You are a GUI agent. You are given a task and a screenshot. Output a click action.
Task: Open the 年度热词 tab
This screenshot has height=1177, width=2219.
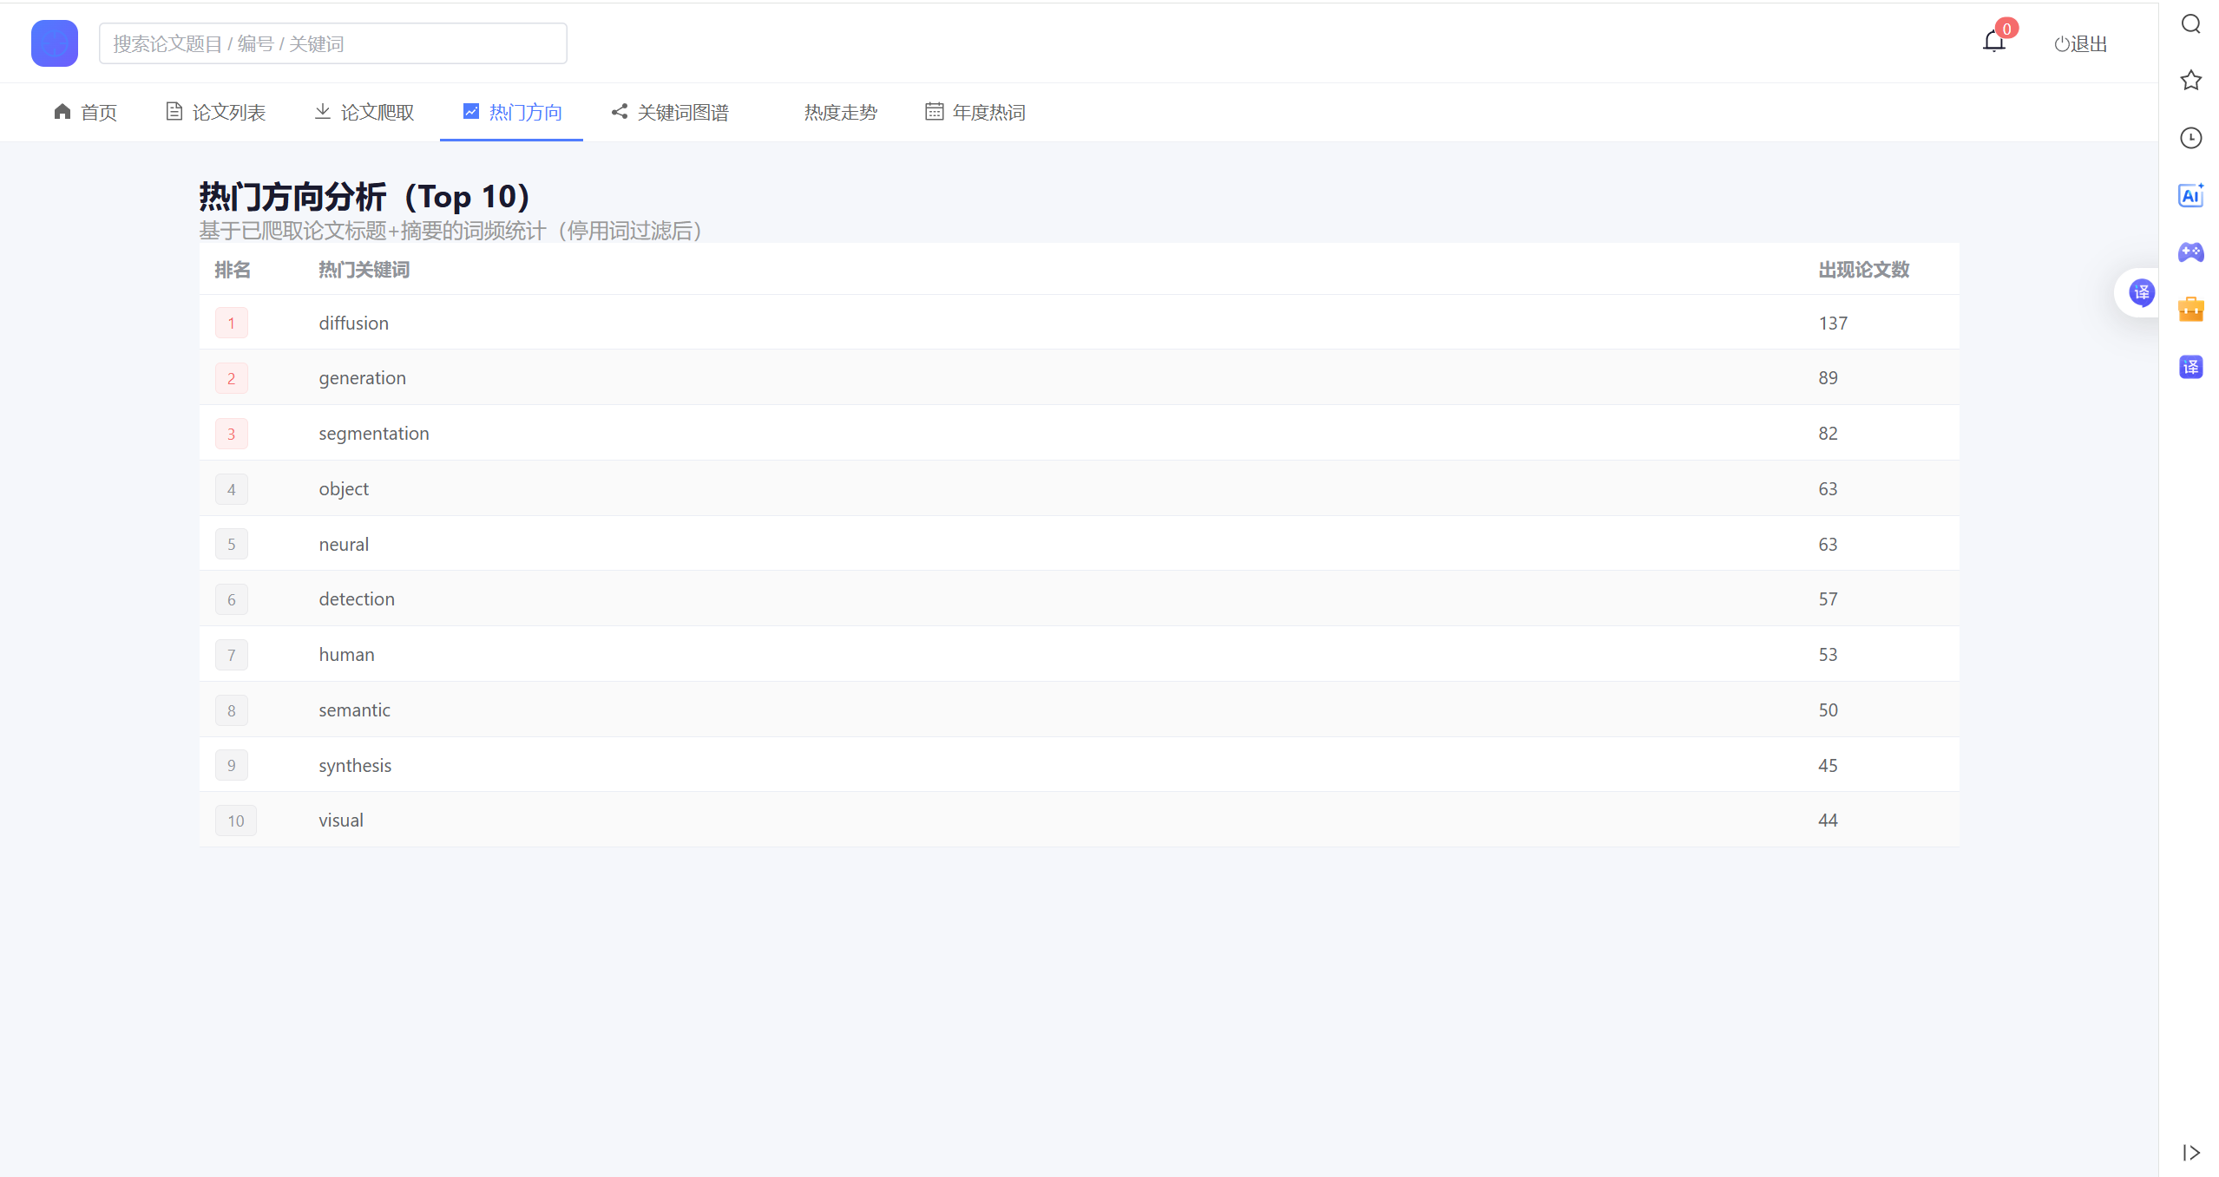(975, 112)
